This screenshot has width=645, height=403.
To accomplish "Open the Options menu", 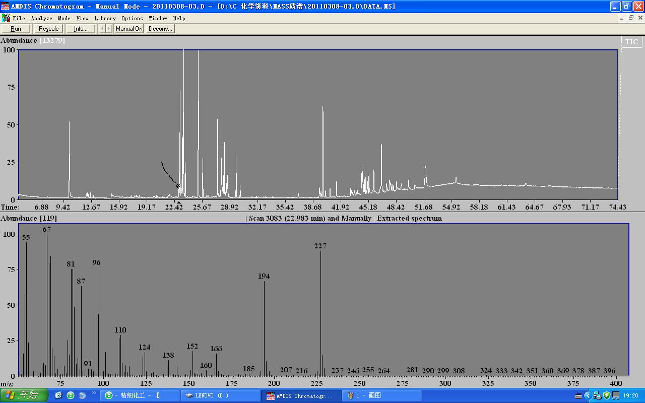I will point(132,18).
